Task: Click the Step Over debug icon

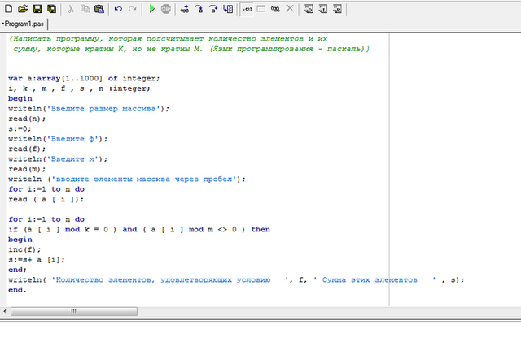Action: point(213,9)
